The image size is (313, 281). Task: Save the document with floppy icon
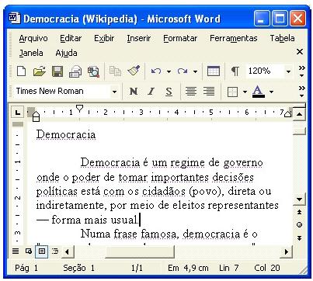(57, 71)
